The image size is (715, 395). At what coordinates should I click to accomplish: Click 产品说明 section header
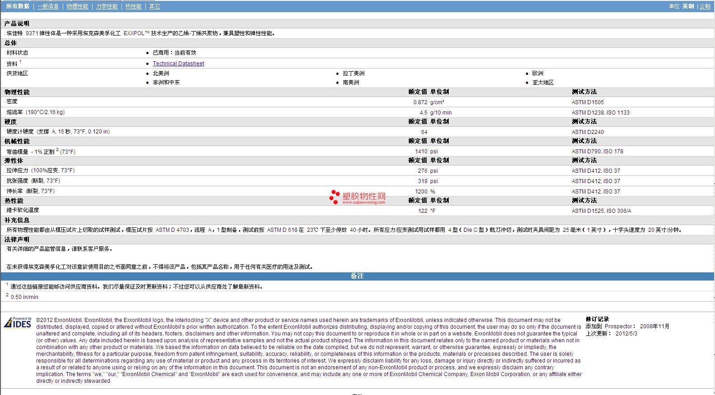tap(17, 23)
